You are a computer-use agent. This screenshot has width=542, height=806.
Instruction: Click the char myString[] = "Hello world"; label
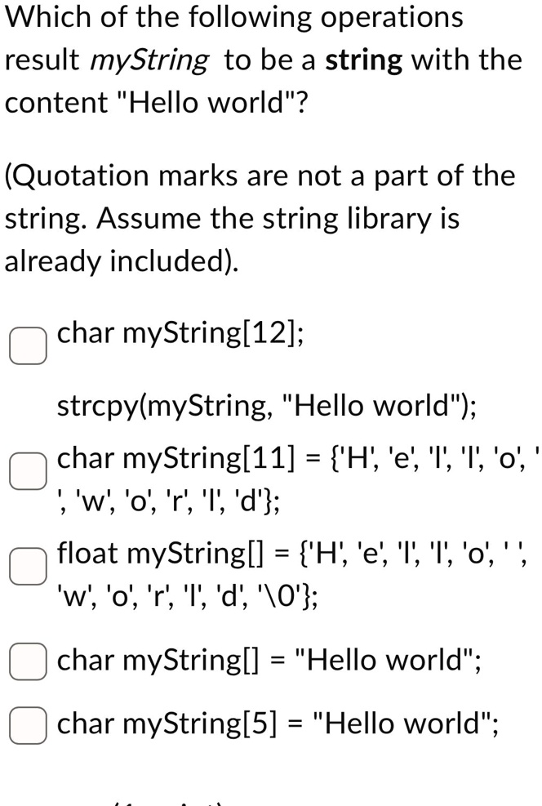tap(269, 660)
